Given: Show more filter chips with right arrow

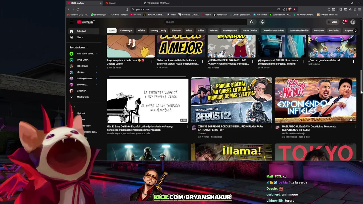Looking at the screenshot, I should click(356, 31).
